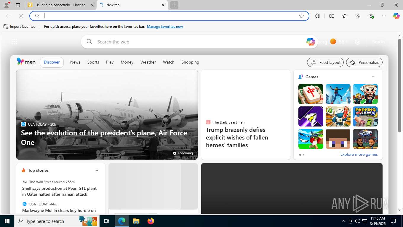Close the New tab tab
This screenshot has height=227, width=403.
tap(163, 5)
